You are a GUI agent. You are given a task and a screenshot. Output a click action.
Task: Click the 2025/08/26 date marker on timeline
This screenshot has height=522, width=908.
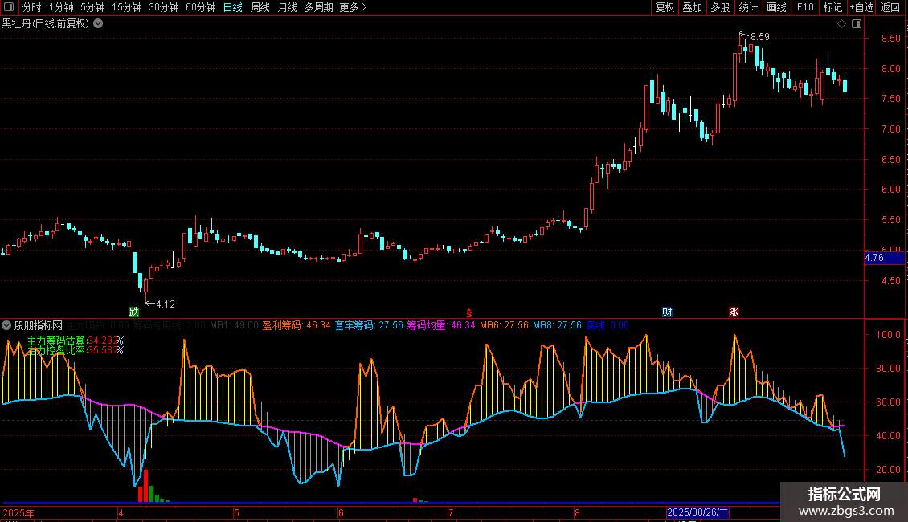698,512
